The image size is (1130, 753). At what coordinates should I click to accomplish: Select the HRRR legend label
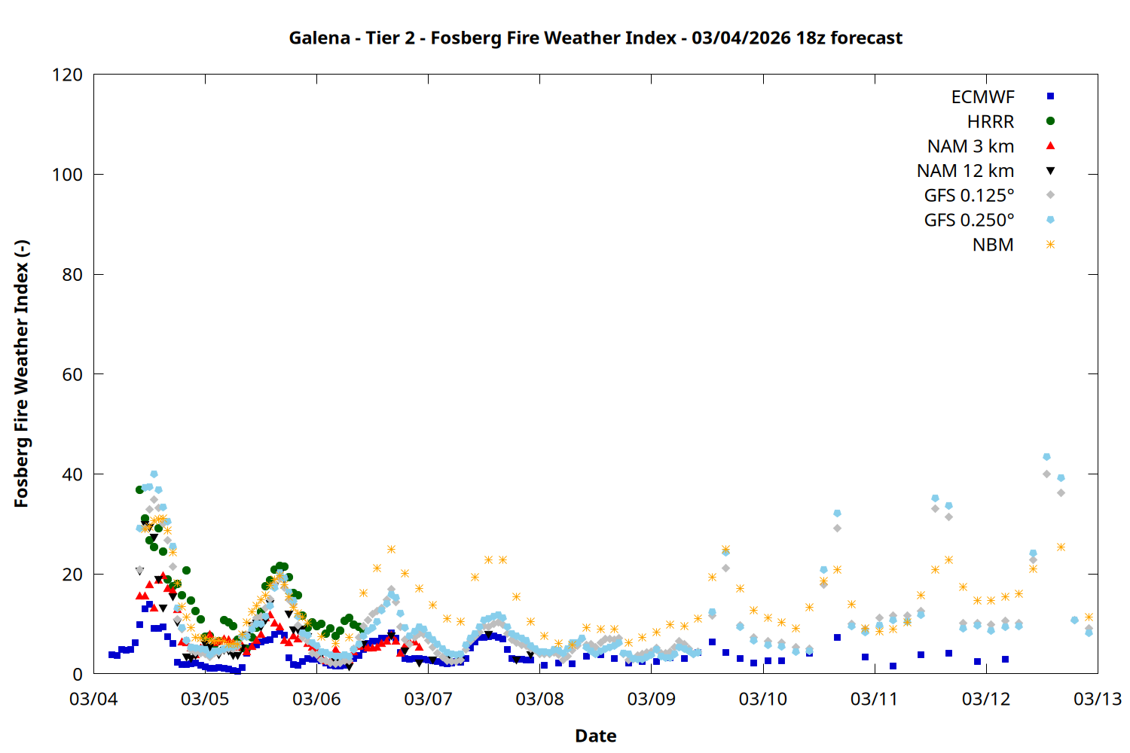click(x=991, y=122)
